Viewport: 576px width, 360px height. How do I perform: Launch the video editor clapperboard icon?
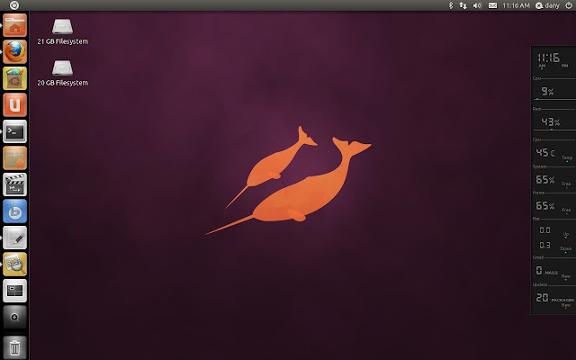pos(14,184)
